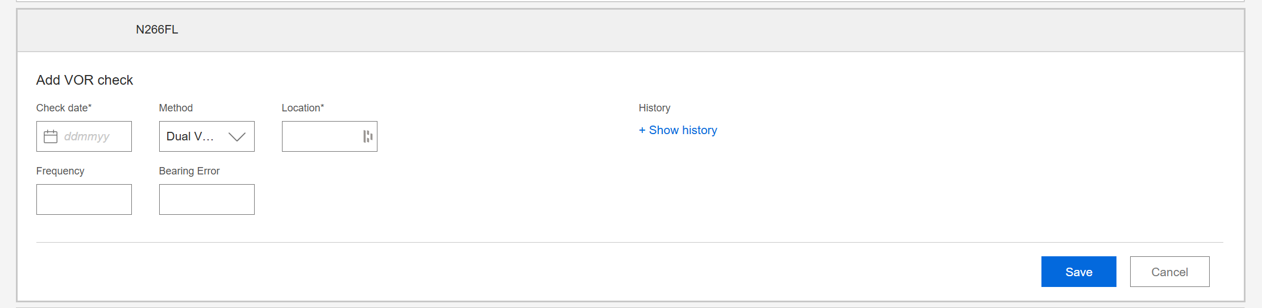Screen dimensions: 1262x308
Task: Focus the Frequency input field
Action: [84, 199]
